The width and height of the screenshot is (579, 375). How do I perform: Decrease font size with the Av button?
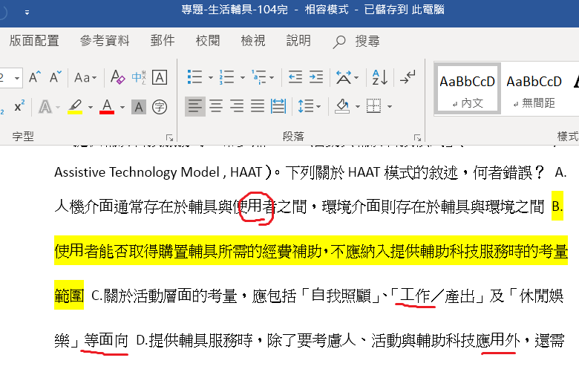click(x=56, y=77)
